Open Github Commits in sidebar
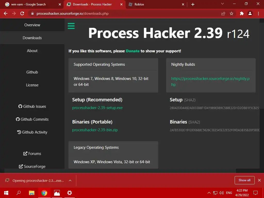The width and height of the screenshot is (264, 198). click(32, 119)
